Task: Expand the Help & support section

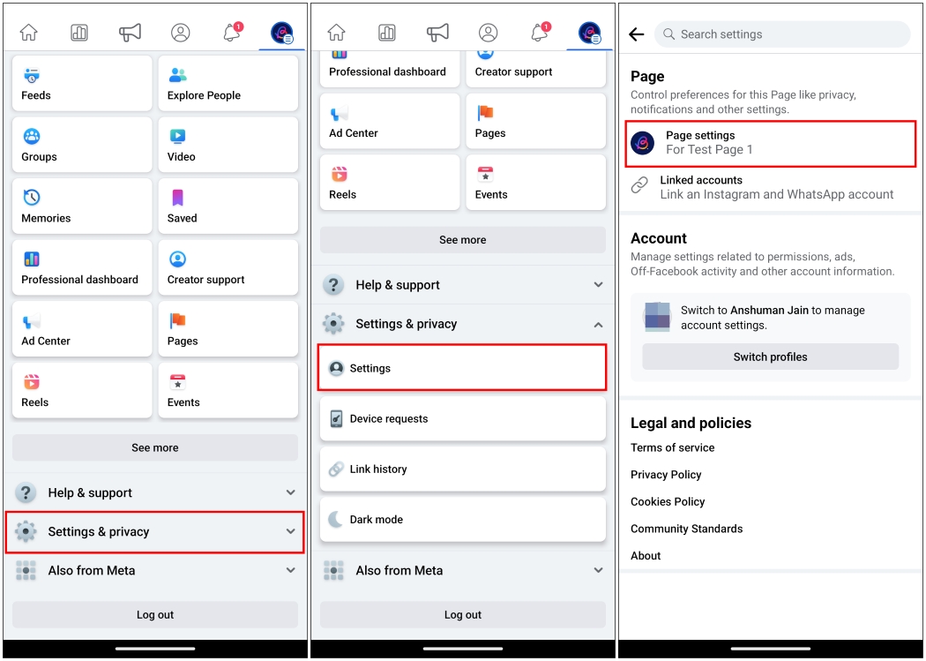Action: [155, 492]
